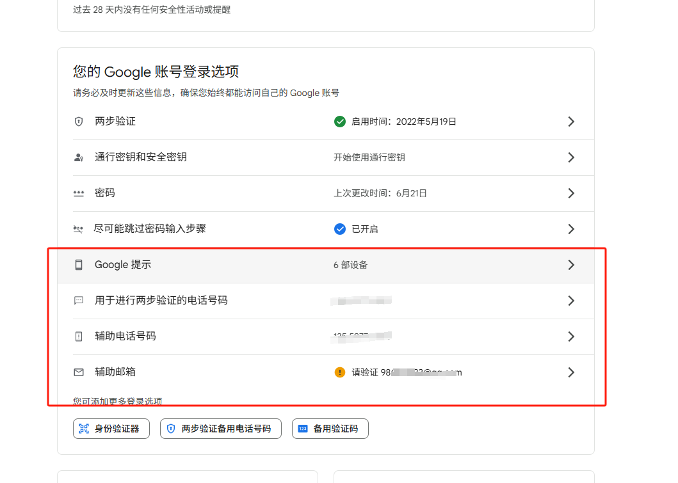Click the skip-password icon beside 尽可能跳过密码输入步骤
This screenshot has height=483, width=678.
click(79, 229)
